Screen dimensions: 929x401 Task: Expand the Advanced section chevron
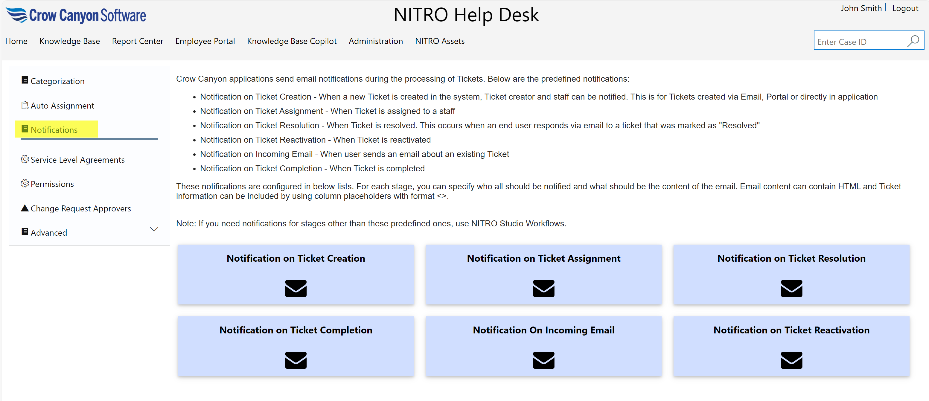coord(154,229)
